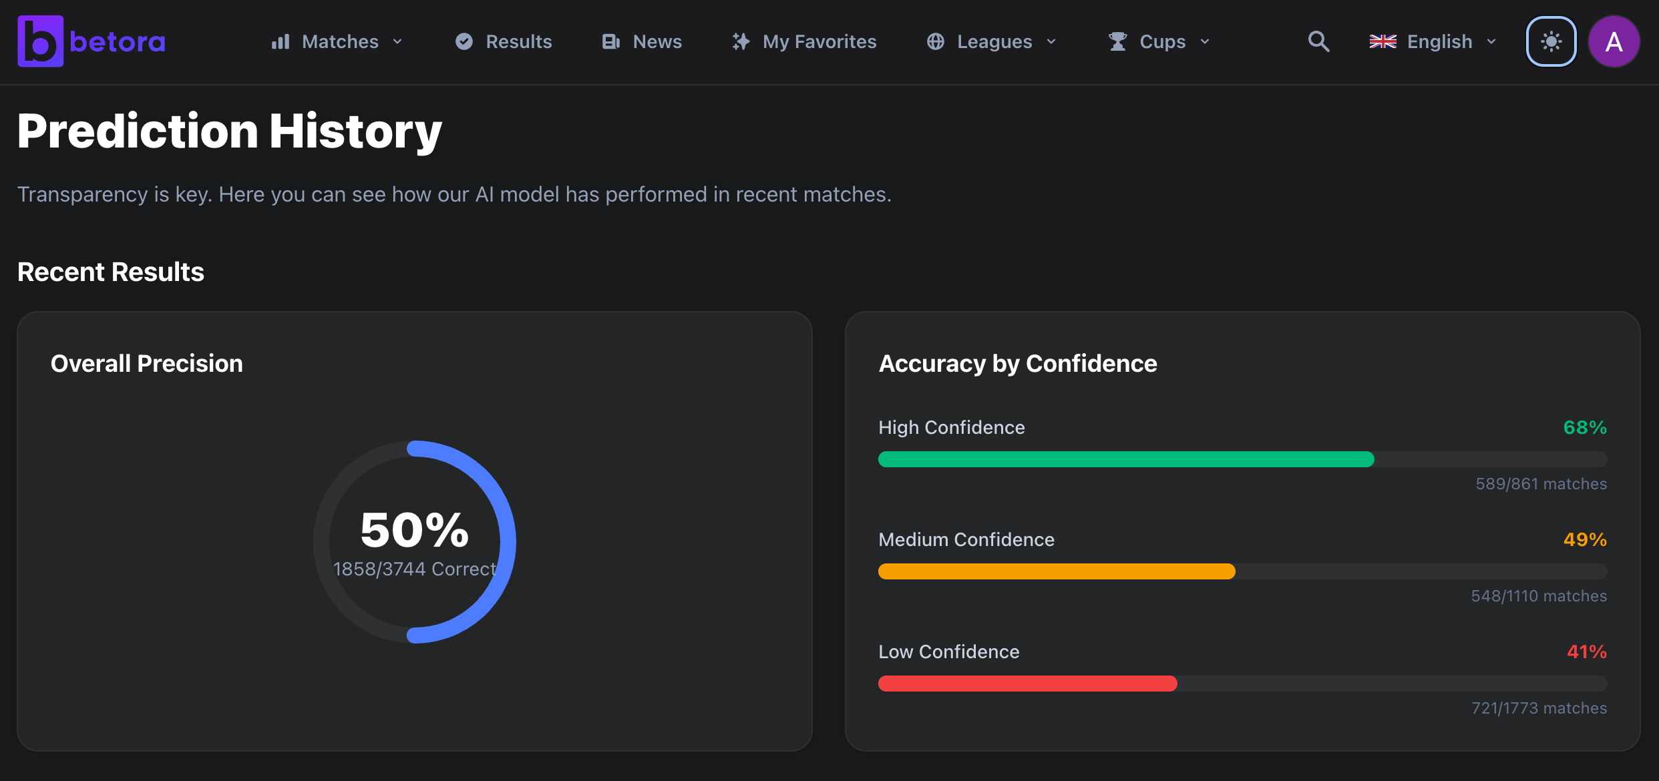Open My Favorites page
This screenshot has height=781, width=1659.
tap(819, 41)
